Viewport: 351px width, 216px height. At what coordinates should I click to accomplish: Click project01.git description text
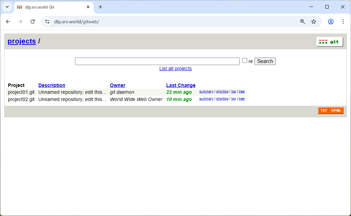[x=72, y=92]
